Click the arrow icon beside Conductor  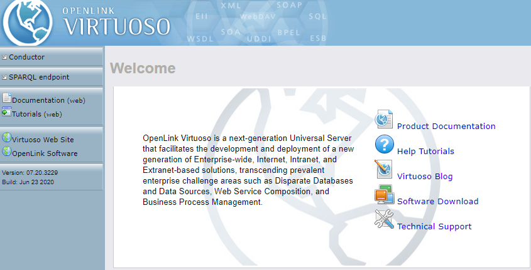[4, 57]
